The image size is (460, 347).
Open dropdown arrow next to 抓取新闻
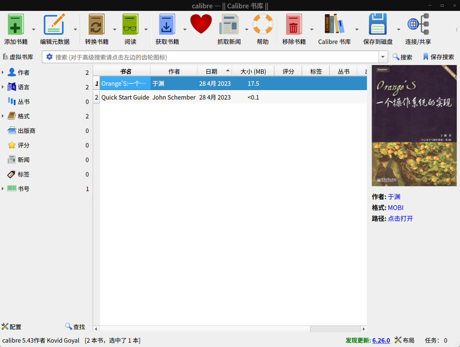pyautogui.click(x=247, y=29)
